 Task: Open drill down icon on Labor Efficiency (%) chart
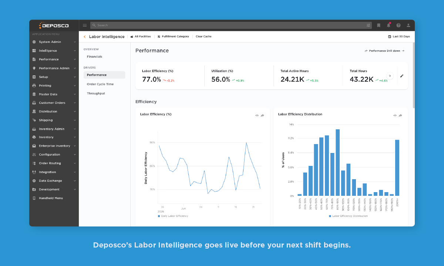[x=262, y=115]
